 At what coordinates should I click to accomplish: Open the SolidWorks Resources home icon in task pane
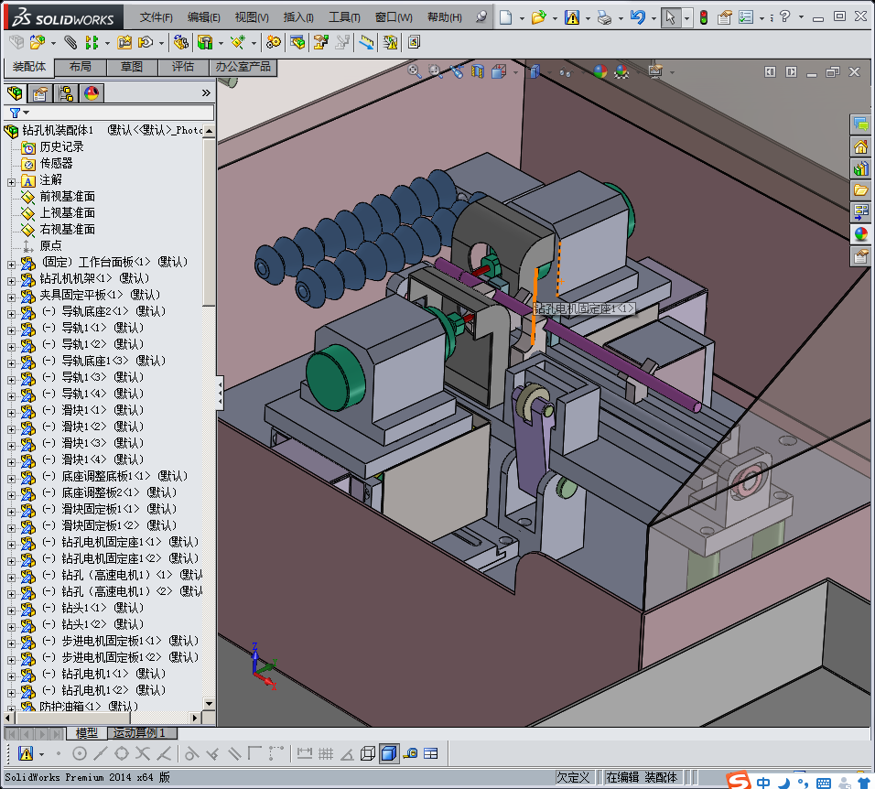coord(860,146)
